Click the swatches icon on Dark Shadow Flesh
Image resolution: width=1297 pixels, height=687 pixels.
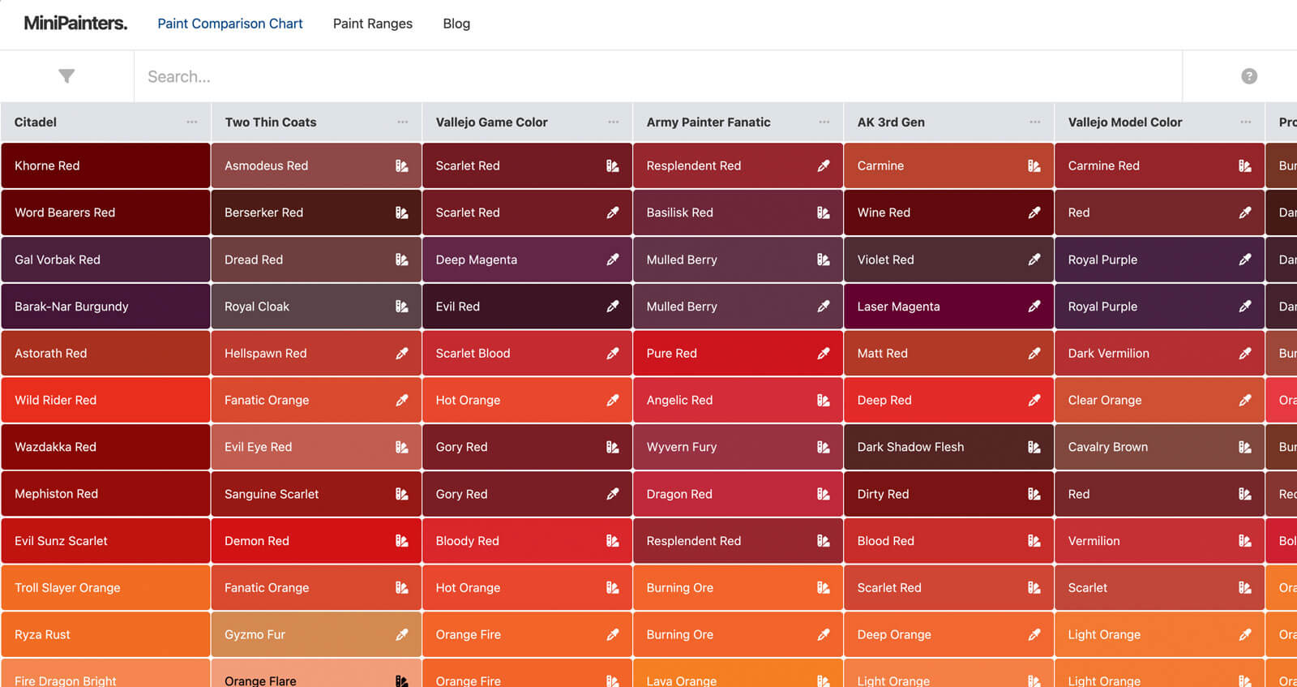pyautogui.click(x=1034, y=447)
